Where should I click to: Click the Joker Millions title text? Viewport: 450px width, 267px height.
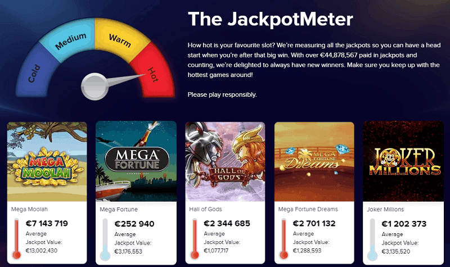coord(385,210)
